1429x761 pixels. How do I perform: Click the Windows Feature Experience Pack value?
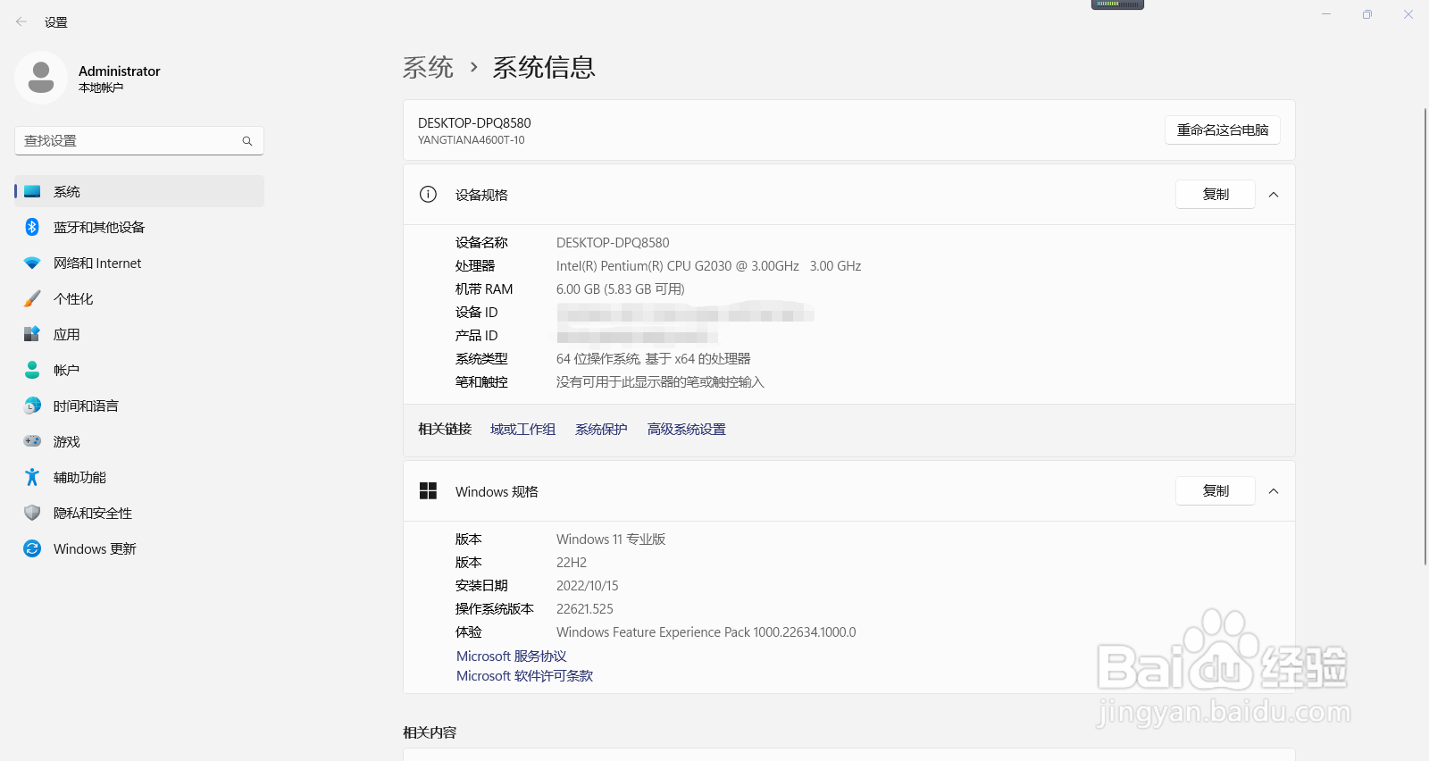point(706,632)
